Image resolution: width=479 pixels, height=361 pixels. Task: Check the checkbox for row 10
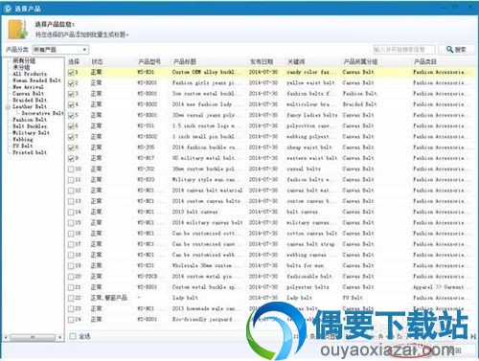point(71,169)
